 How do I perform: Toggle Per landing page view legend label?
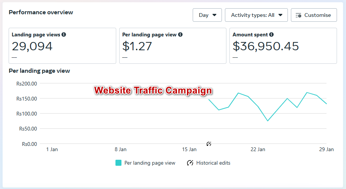150,163
